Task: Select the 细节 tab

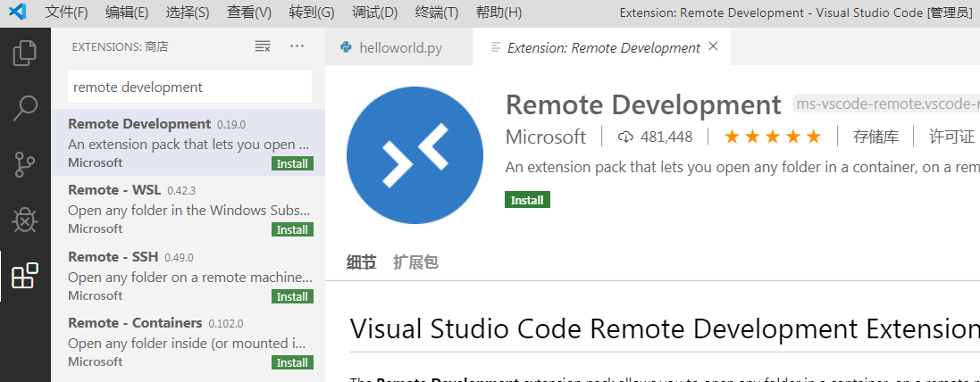Action: pos(361,262)
